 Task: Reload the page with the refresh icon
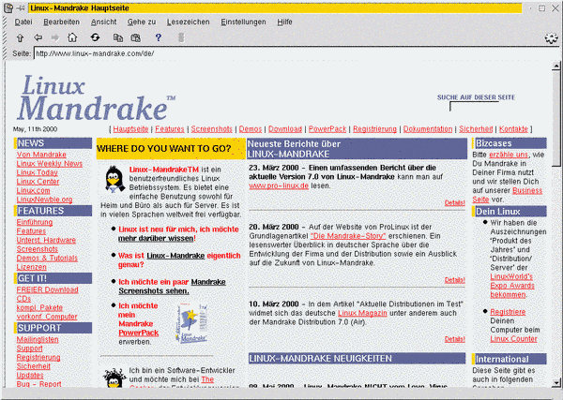click(95, 37)
